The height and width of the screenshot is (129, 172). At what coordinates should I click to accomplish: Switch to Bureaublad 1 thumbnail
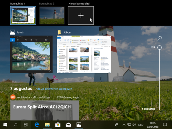pyautogui.click(x=23, y=15)
